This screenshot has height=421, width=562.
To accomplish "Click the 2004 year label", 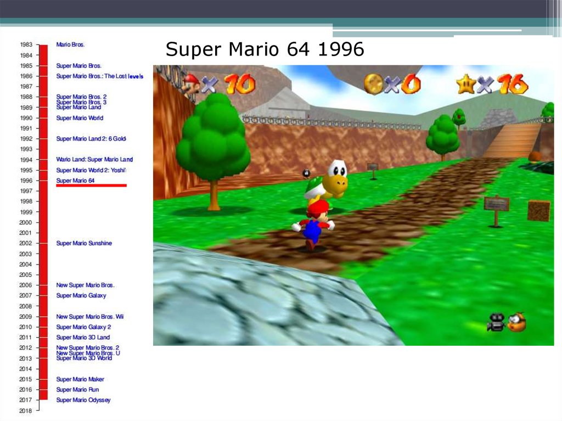I will [x=25, y=264].
